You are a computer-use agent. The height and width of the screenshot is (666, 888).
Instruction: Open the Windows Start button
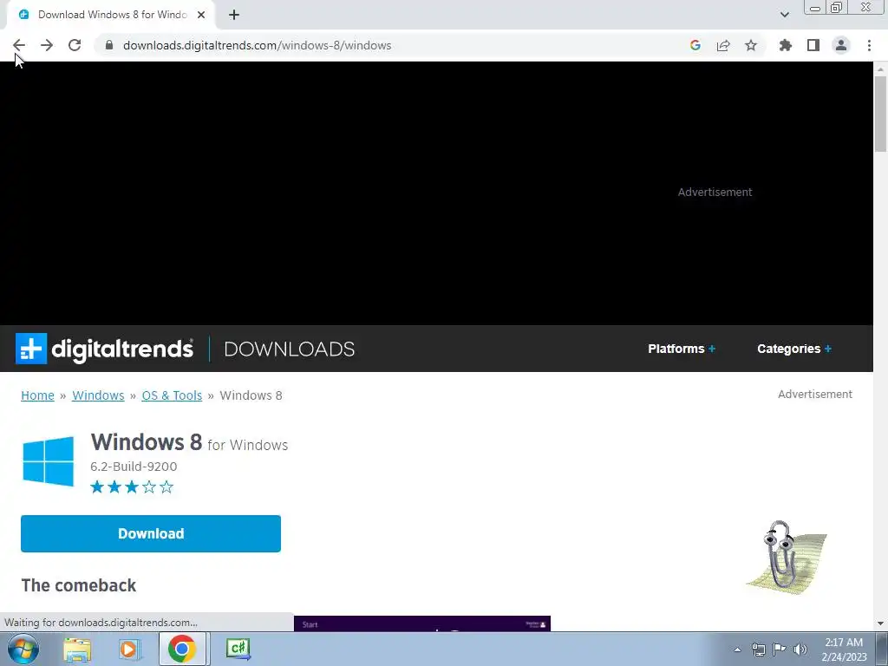point(23,649)
